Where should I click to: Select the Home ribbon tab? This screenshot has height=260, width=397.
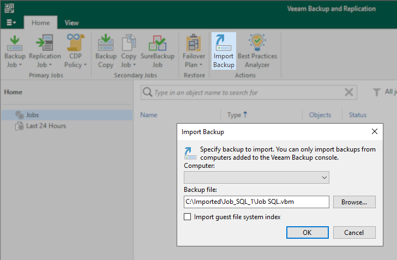(40, 23)
